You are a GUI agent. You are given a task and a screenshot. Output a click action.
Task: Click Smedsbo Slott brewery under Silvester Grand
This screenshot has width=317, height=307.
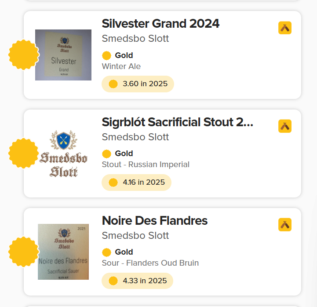click(135, 39)
